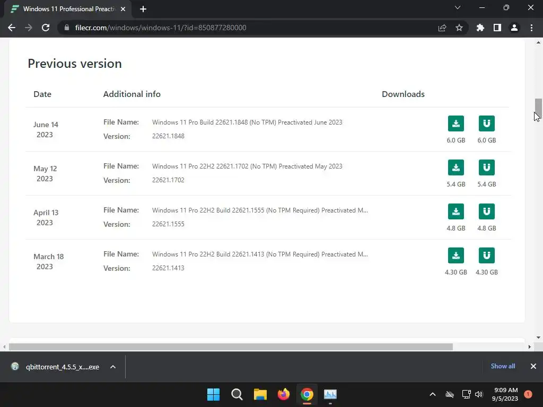This screenshot has height=407, width=543.
Task: Go back to previous page
Action: point(12,28)
